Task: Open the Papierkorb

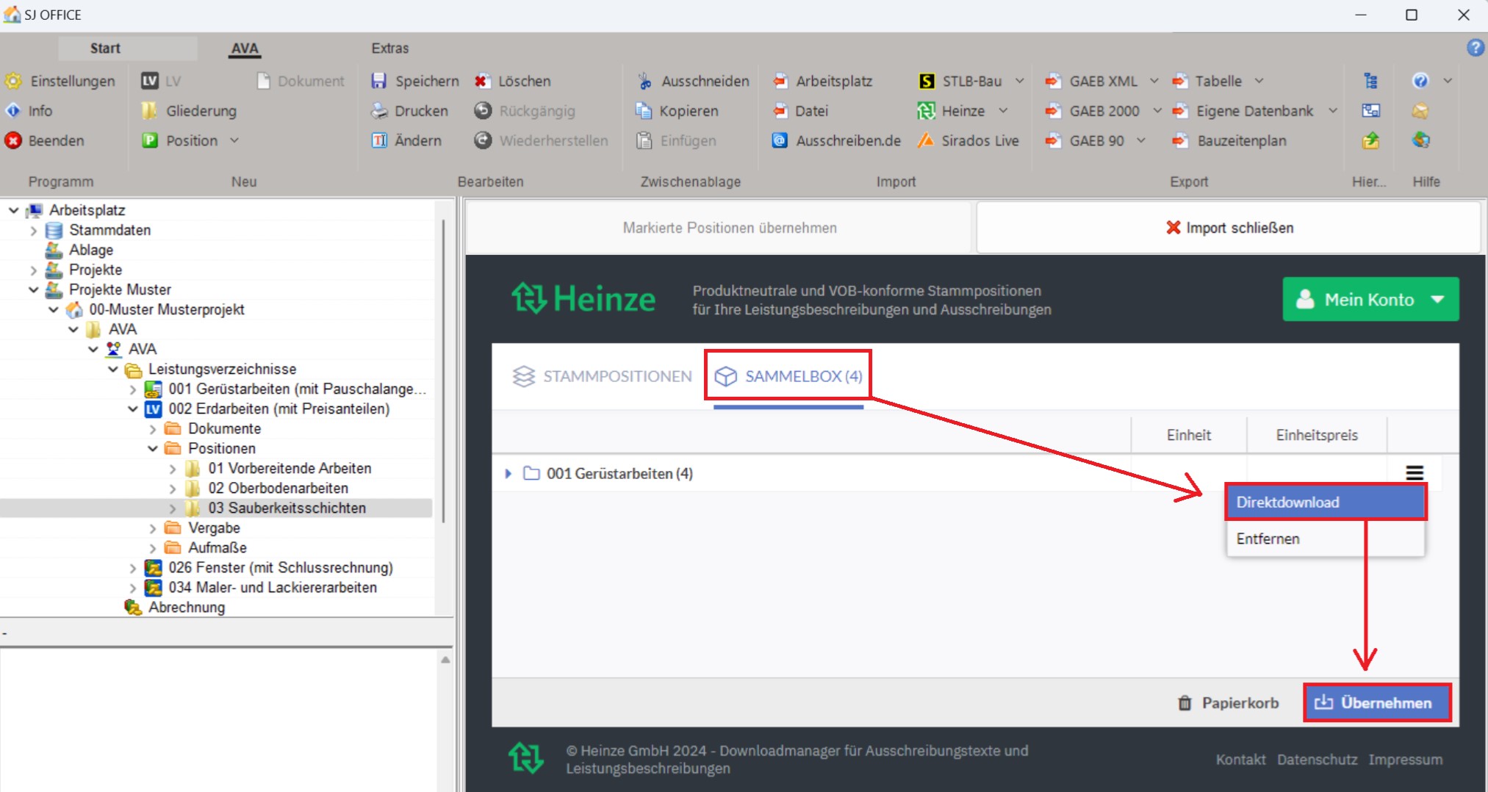Action: (1228, 703)
